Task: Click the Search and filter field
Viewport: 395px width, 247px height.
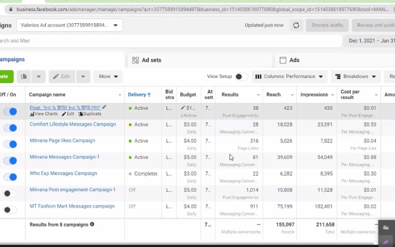Action: [x=171, y=41]
